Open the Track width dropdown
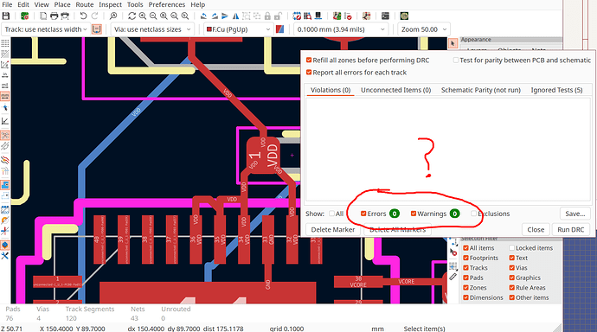Image resolution: width=597 pixels, height=332 pixels. pos(46,29)
